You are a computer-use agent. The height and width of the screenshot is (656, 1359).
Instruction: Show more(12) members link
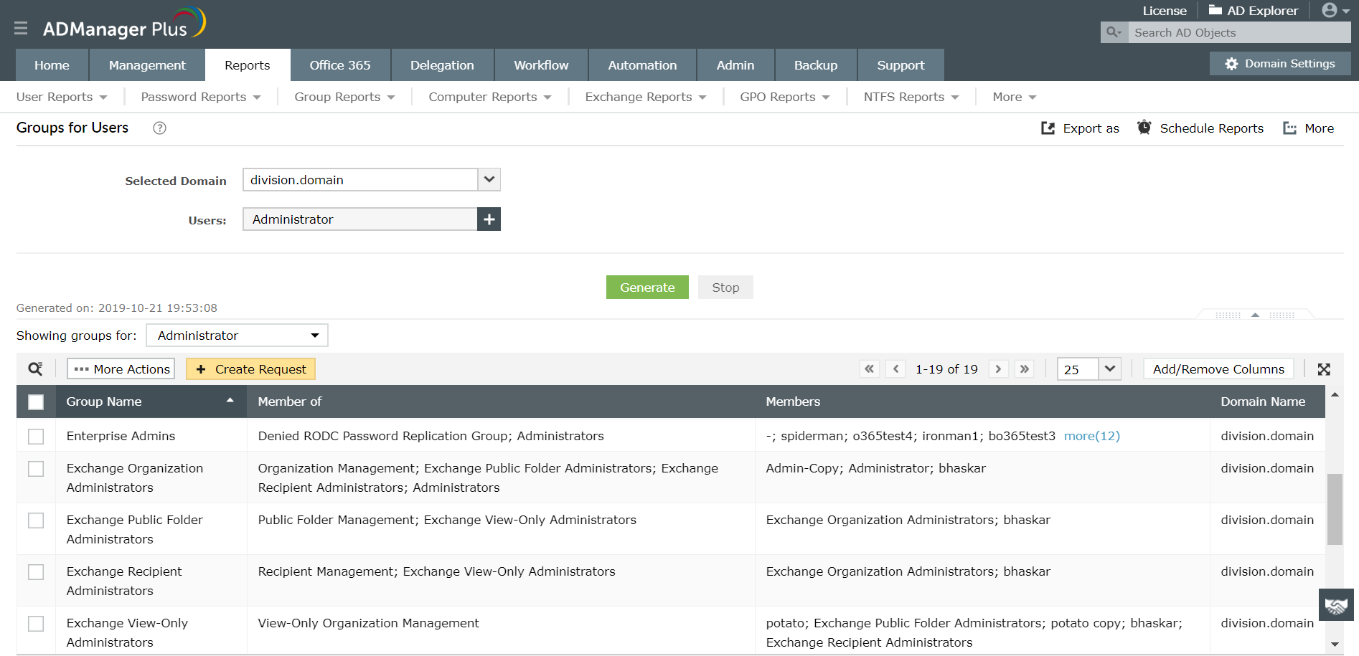1091,436
